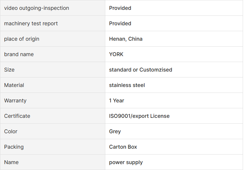Select the 'Carton Box' value
244x170 pixels.
coord(123,147)
